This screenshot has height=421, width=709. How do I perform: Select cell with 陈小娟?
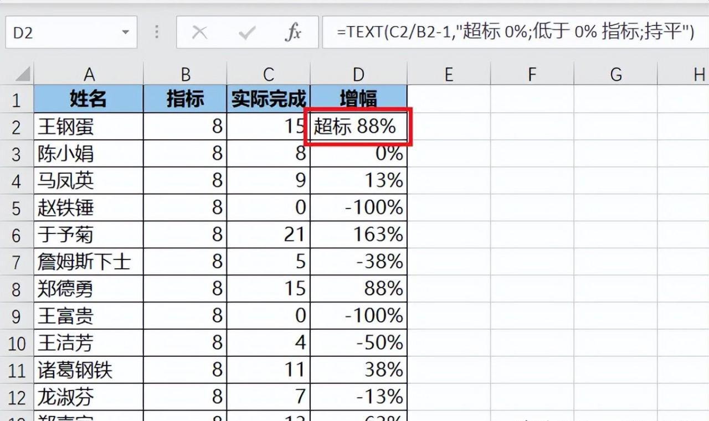89,154
